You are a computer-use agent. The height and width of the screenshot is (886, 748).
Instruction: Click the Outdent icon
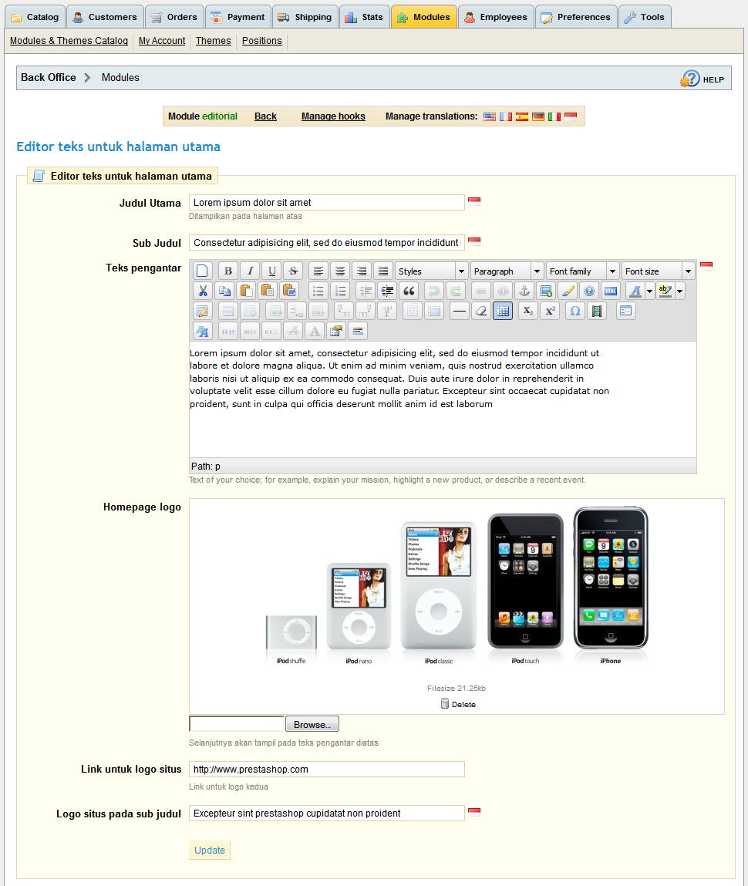point(366,291)
